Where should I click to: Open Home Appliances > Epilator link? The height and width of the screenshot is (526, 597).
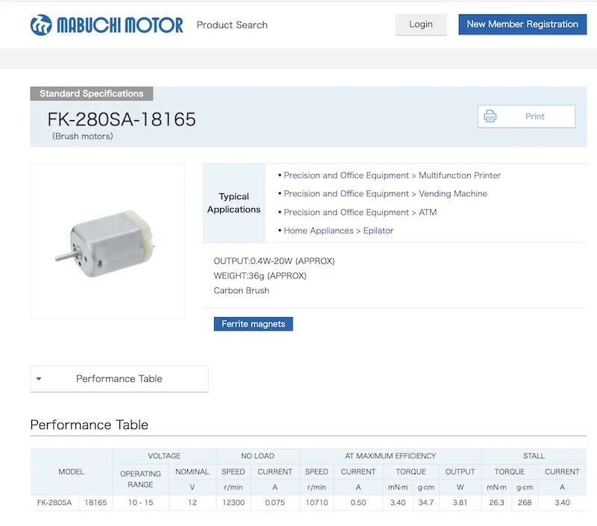coord(339,231)
